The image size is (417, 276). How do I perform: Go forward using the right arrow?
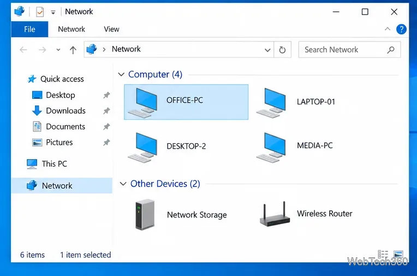[x=42, y=50]
